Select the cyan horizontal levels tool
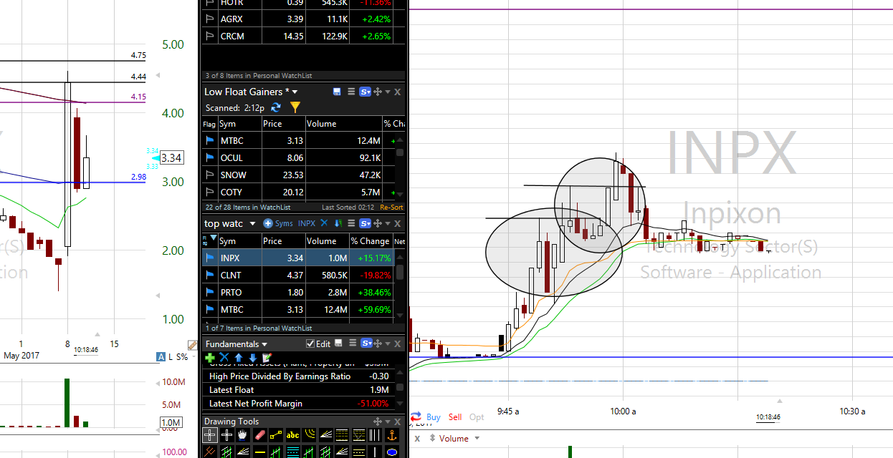Viewport: 893px width, 458px height. coord(292,452)
